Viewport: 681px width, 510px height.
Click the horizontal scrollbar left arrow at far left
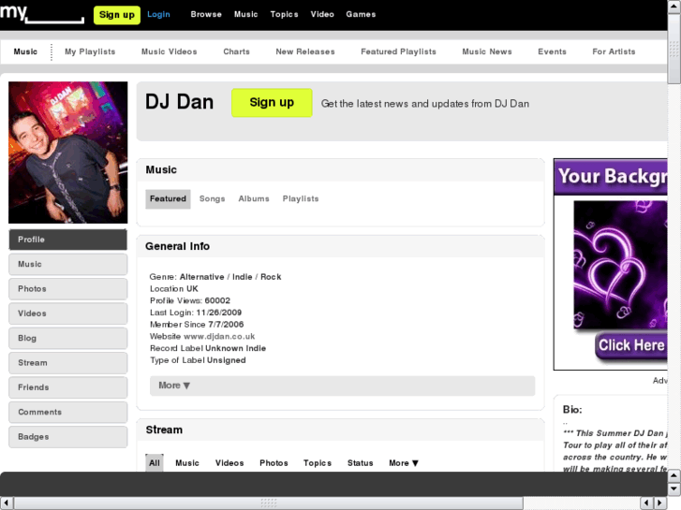pyautogui.click(x=7, y=503)
